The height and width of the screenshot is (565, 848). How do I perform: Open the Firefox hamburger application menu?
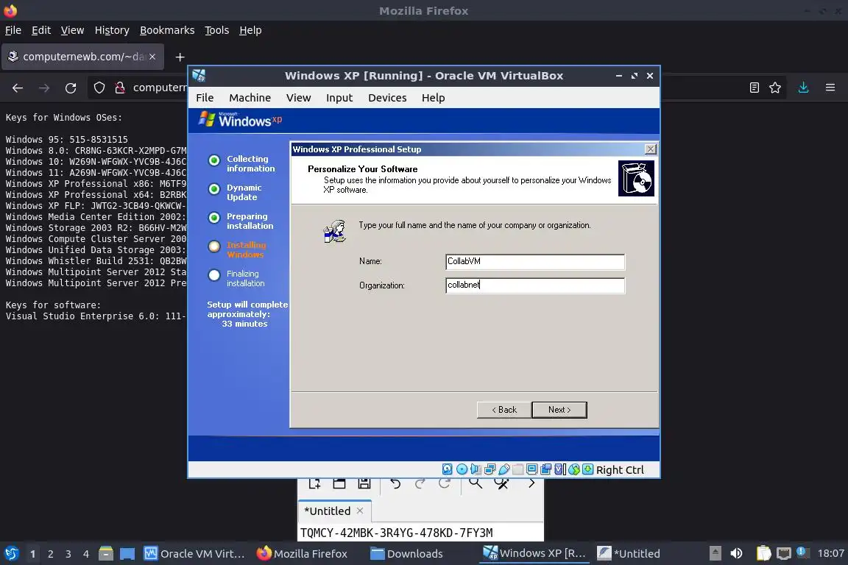[830, 88]
